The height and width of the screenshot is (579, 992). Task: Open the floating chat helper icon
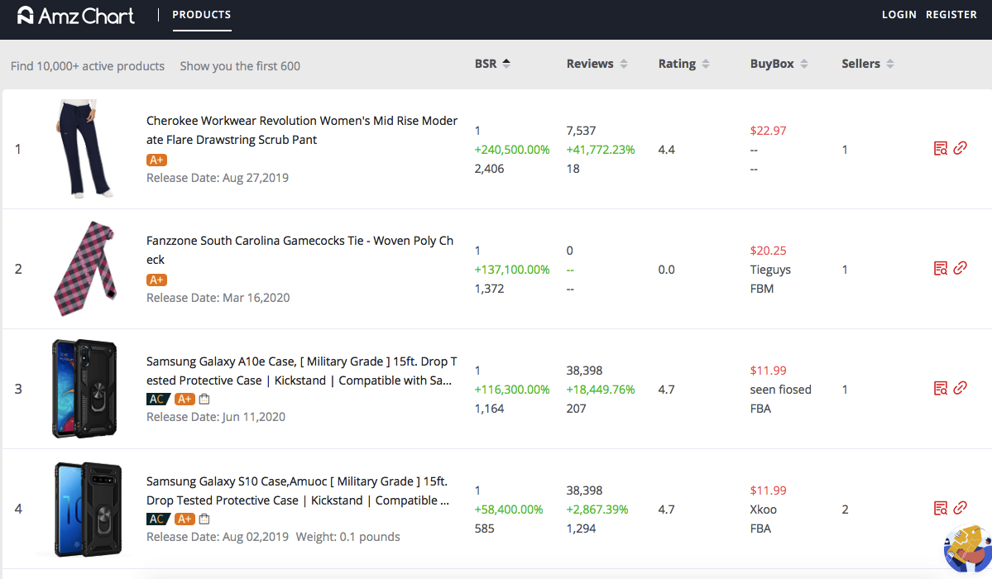pyautogui.click(x=966, y=548)
